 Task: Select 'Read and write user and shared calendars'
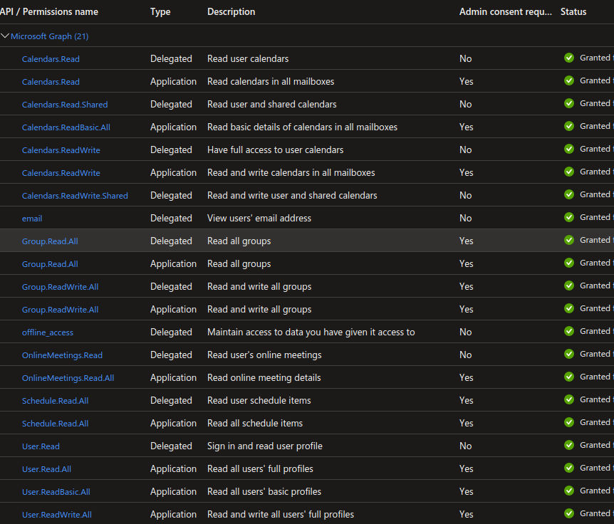coord(292,195)
